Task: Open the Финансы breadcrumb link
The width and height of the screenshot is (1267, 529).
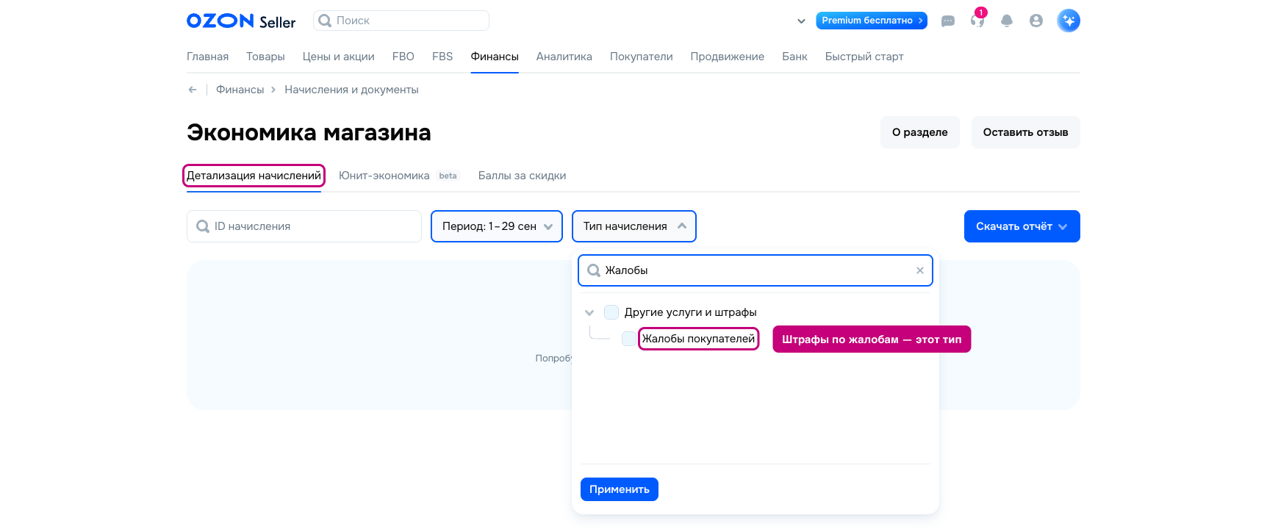Action: (240, 90)
